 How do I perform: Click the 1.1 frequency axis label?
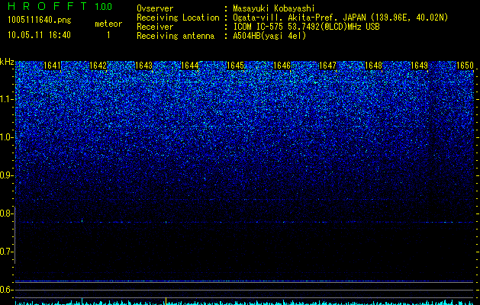click(x=7, y=99)
